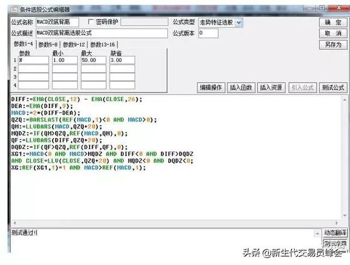Switch to the 参数9-12 tab
The image size is (350, 265).
pyautogui.click(x=74, y=44)
